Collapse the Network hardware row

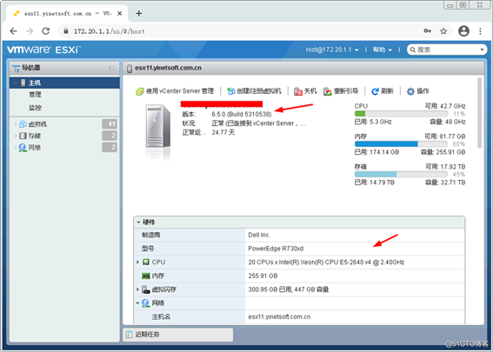click(x=137, y=303)
